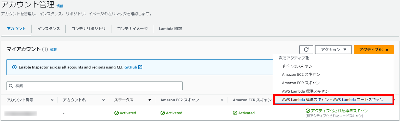Click the sort arrow on Amazon EC2 スキャン column
The width and height of the screenshot is (400, 121).
point(222,100)
